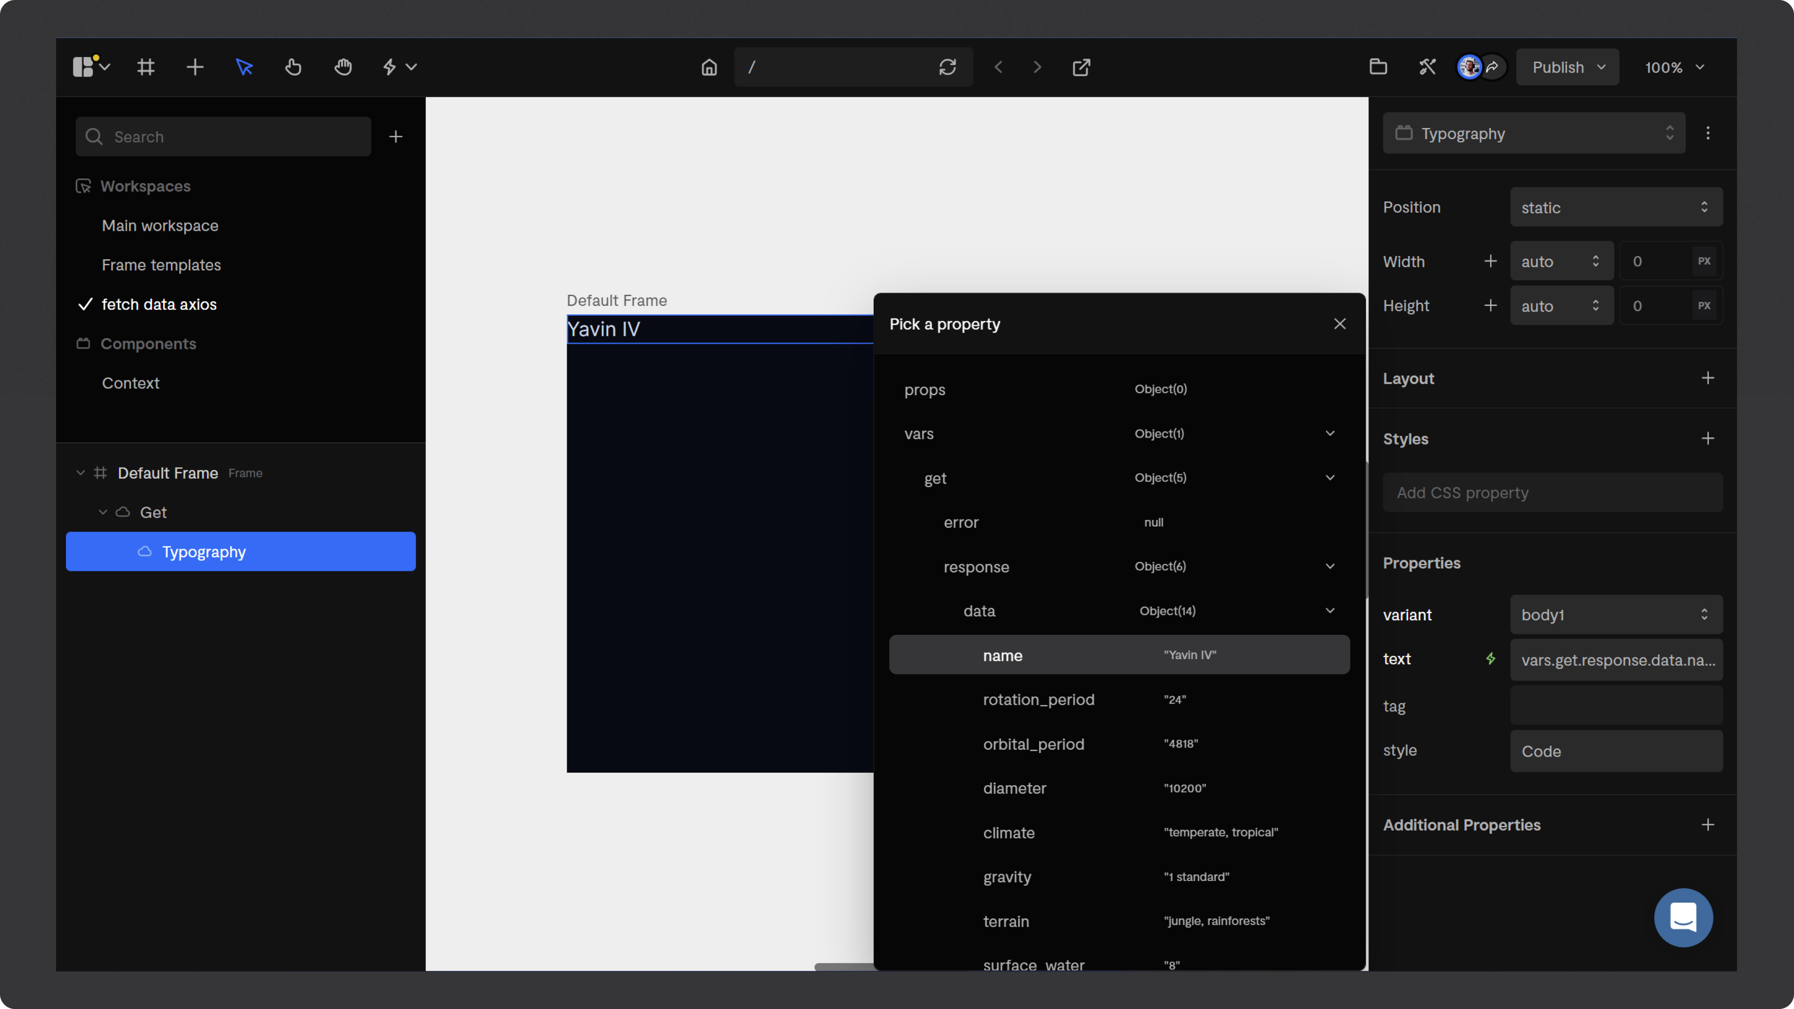Select the frame tool hash icon

146,68
